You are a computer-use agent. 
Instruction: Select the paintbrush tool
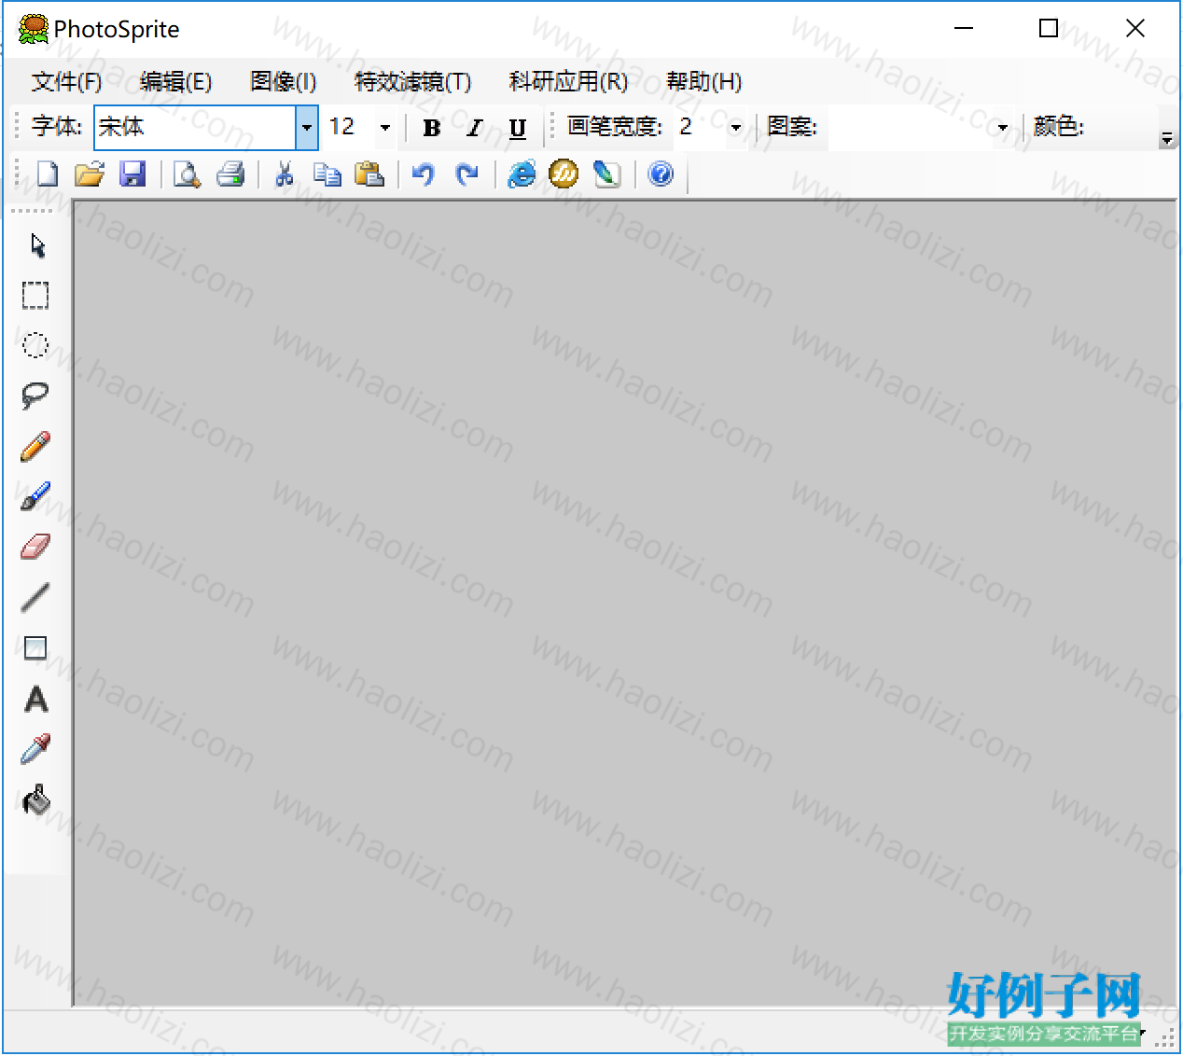click(35, 496)
